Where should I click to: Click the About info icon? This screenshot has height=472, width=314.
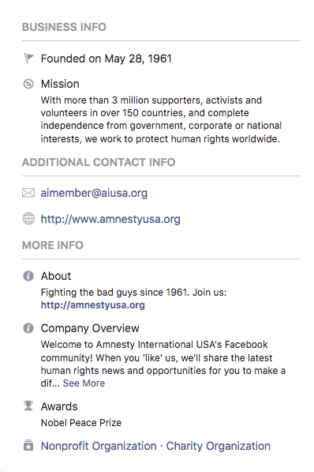28,276
